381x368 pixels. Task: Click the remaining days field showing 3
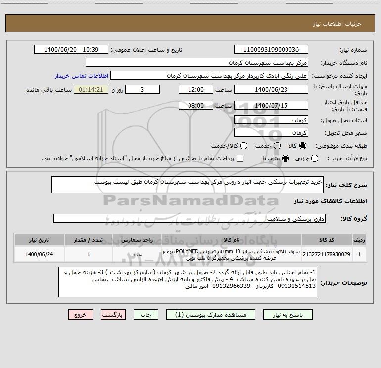[x=143, y=89]
